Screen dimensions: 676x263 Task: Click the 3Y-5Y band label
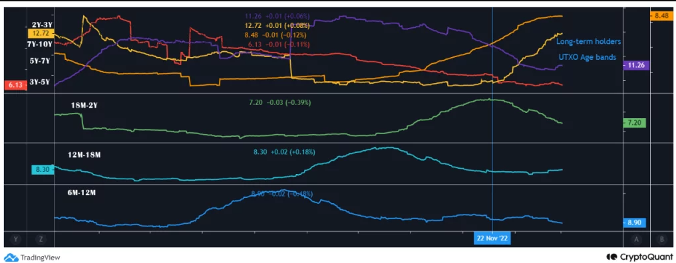click(x=41, y=82)
